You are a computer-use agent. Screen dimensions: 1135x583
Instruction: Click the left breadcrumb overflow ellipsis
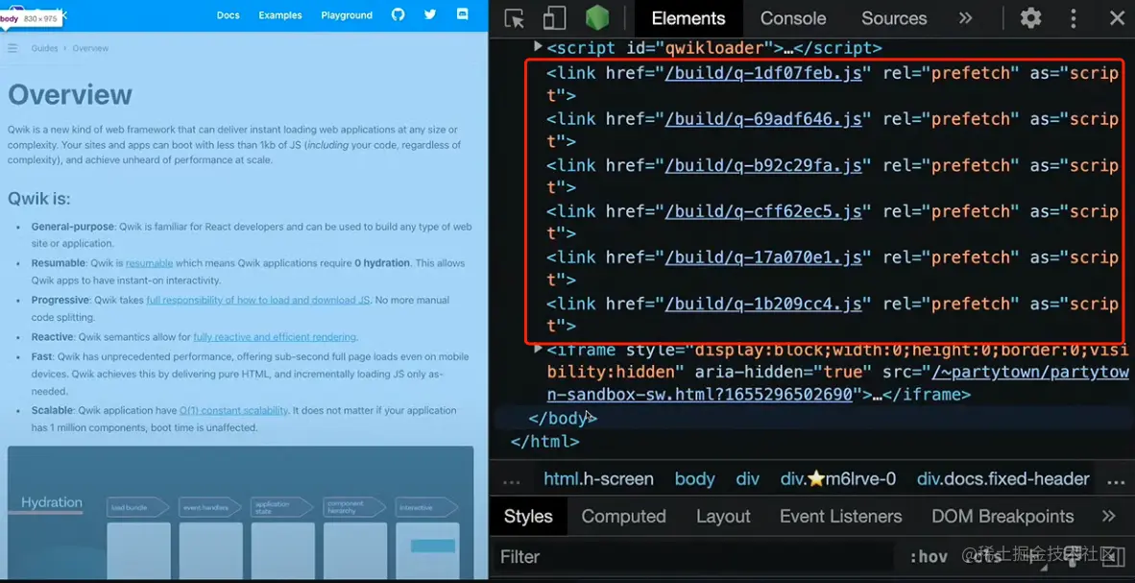(511, 481)
